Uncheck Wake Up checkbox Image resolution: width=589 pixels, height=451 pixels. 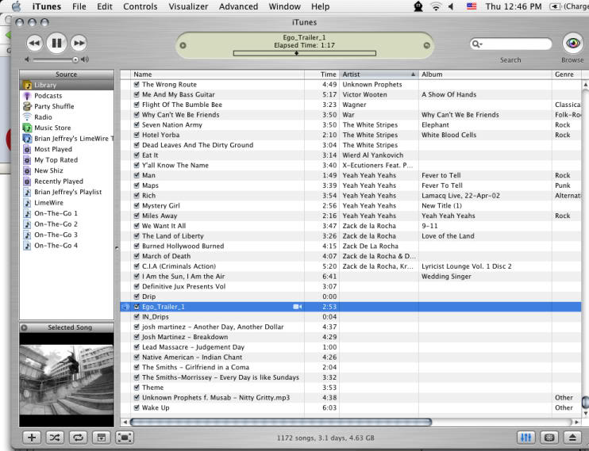click(137, 407)
